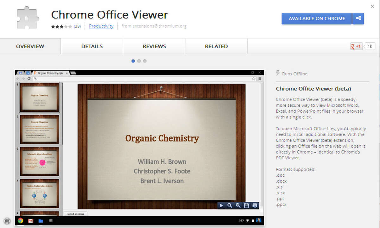
Task: Save the presentation with the floppy disk icon
Action: 246,206
